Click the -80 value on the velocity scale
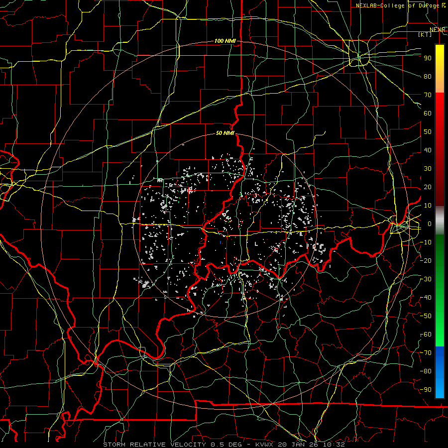448x448 pixels. click(426, 371)
